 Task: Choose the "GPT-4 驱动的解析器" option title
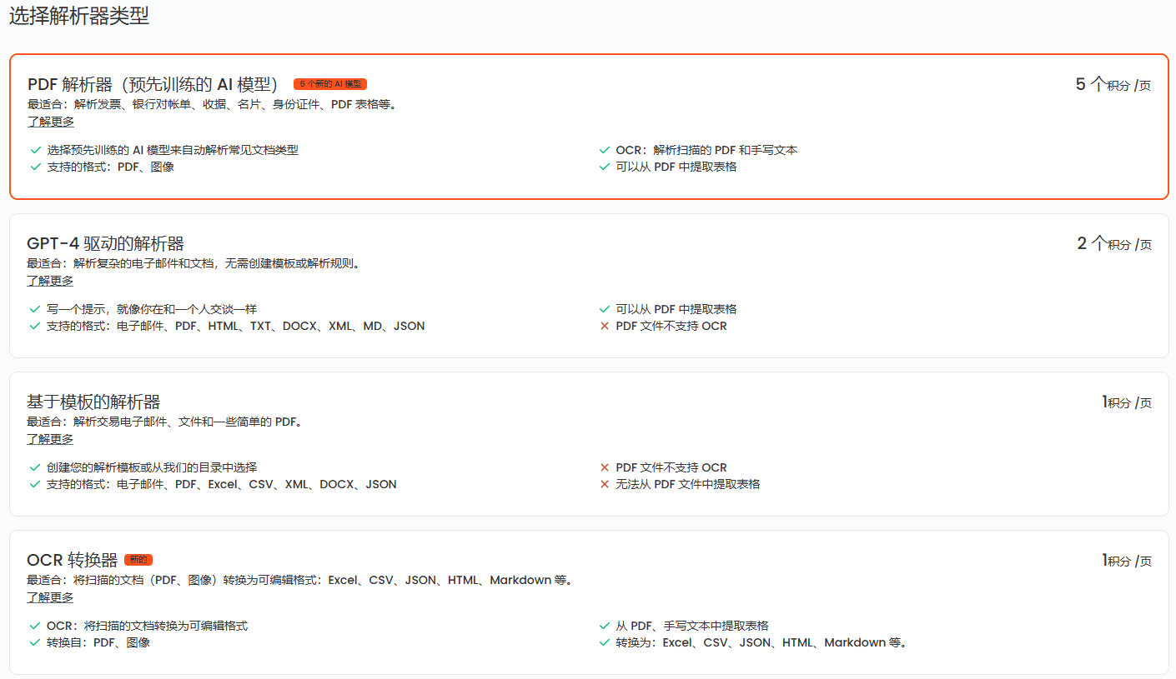pyautogui.click(x=105, y=243)
